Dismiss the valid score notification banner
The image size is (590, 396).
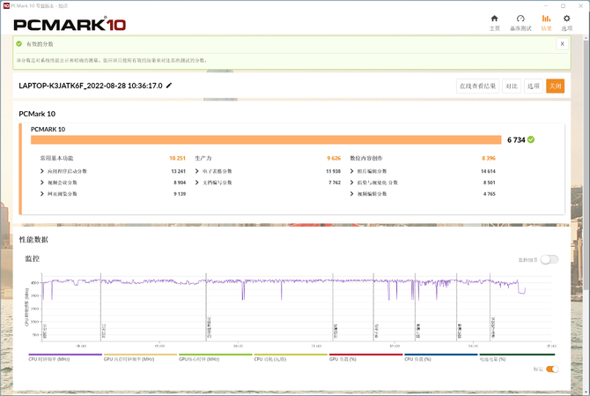pos(562,44)
